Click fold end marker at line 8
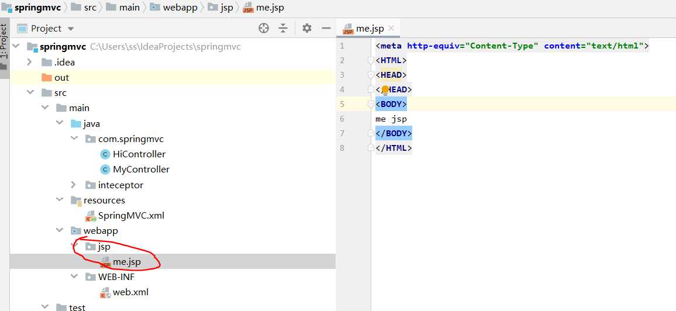676x311 pixels. point(371,148)
